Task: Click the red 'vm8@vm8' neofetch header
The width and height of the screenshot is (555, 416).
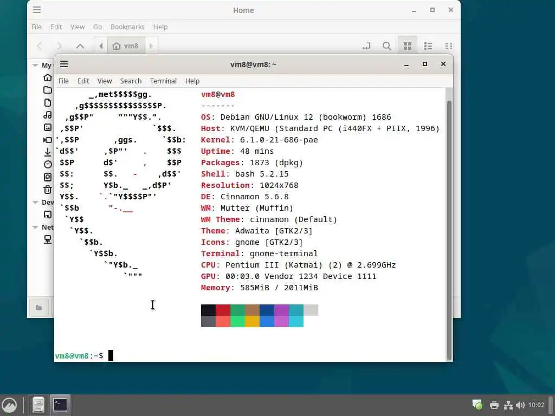Action: tap(218, 94)
